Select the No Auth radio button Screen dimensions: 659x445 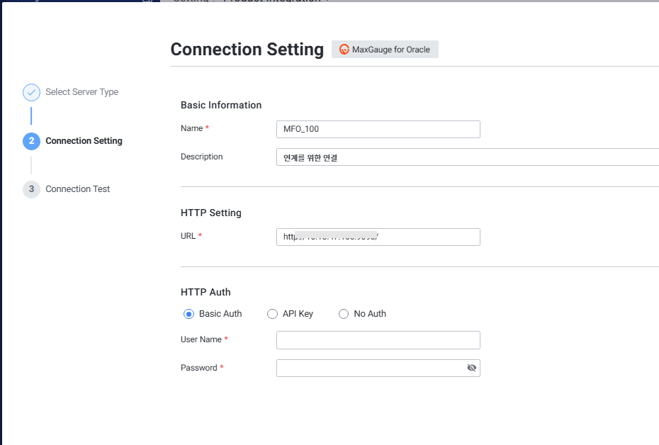coord(344,314)
